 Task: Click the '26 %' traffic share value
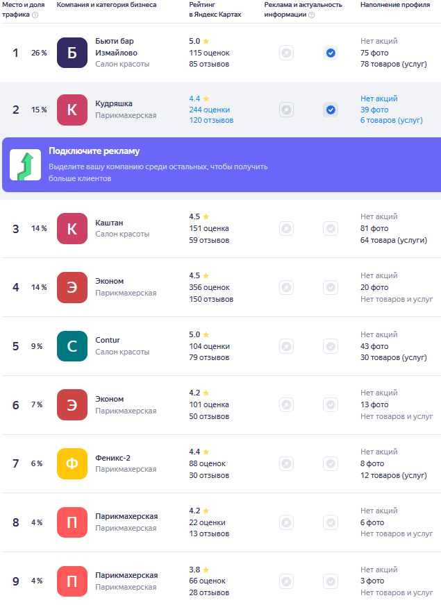pos(39,53)
